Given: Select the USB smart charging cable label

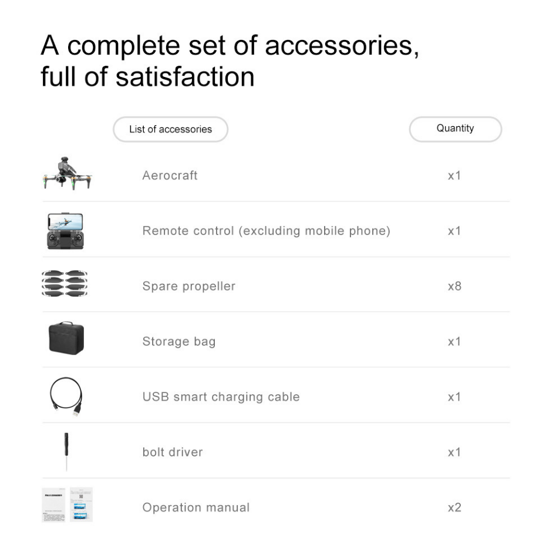Looking at the screenshot, I should [x=221, y=396].
